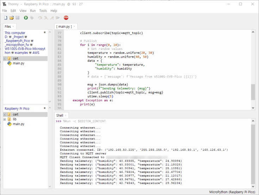Click line 'msg = json.dumps(data)'
This screenshot has width=259, height=195.
pyautogui.click(x=108, y=84)
